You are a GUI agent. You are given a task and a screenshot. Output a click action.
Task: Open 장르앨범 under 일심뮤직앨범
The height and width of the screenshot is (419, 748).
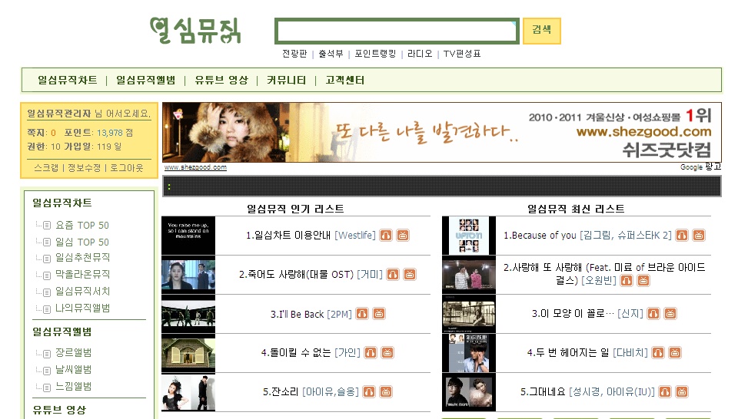[x=73, y=353]
